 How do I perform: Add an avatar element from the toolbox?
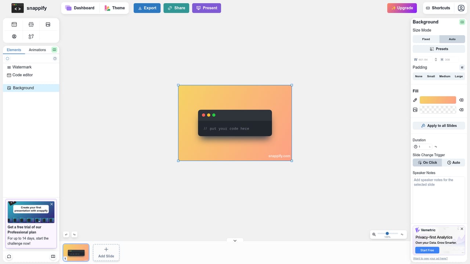point(14,36)
